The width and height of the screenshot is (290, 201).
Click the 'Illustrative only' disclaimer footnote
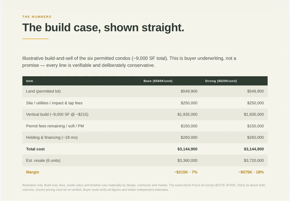tap(144, 187)
